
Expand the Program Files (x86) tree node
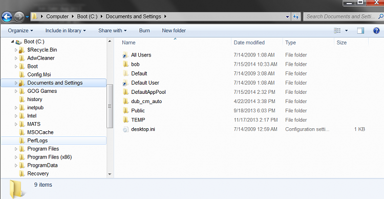tap(16, 157)
